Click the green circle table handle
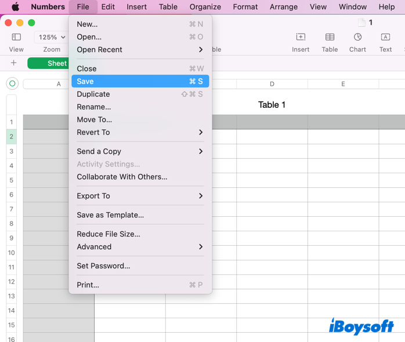405x342 pixels. tap(12, 84)
